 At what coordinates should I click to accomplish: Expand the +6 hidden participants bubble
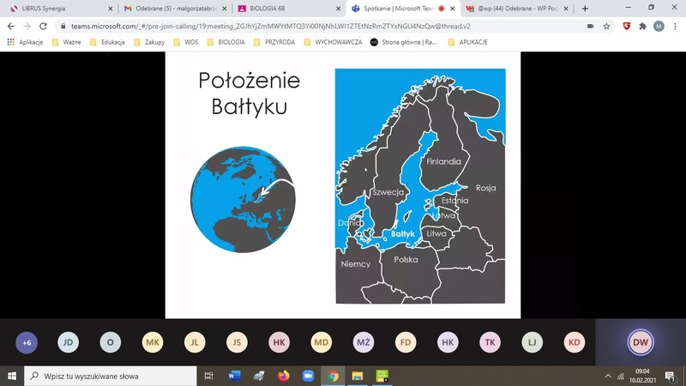click(27, 342)
